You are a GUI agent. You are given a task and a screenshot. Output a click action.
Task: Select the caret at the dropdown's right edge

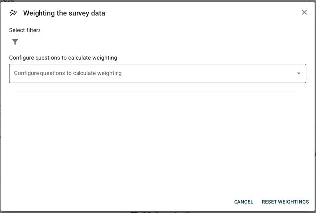298,73
